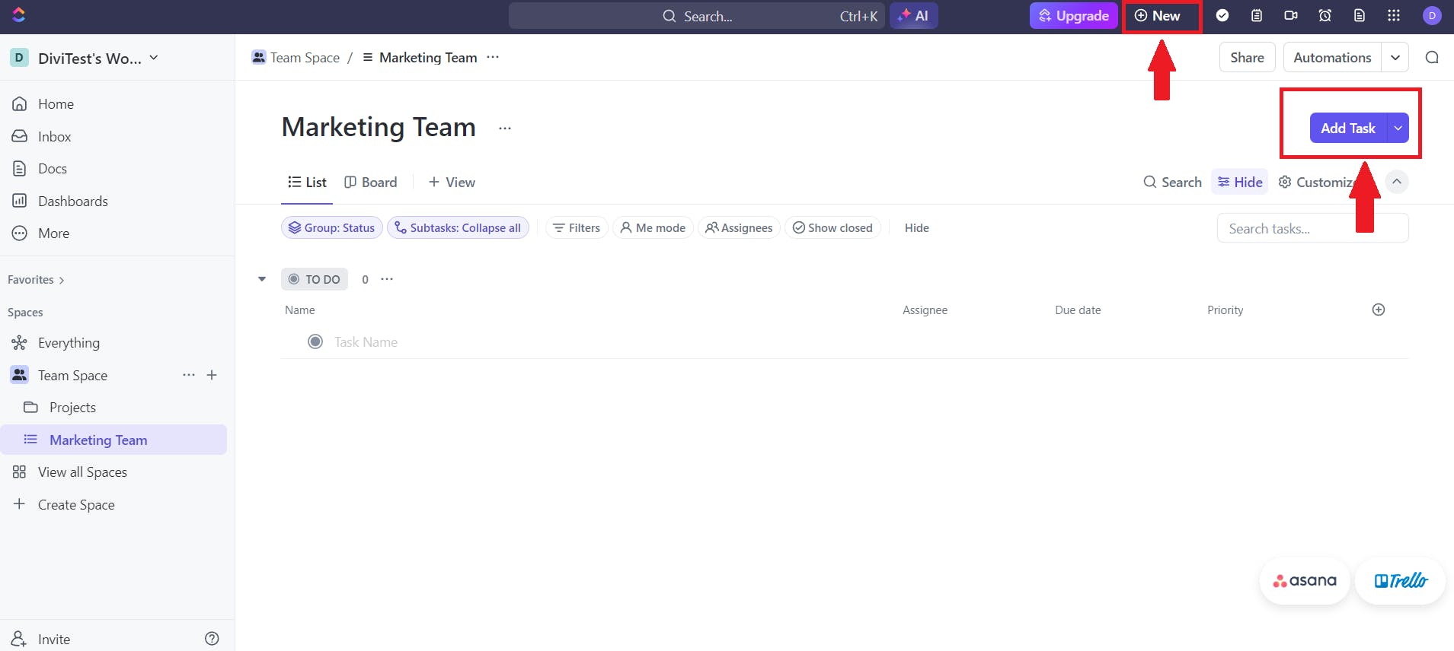Open the DiviTest's workspace dropdown
Screen dimensions: 1454x651
pyautogui.click(x=84, y=58)
